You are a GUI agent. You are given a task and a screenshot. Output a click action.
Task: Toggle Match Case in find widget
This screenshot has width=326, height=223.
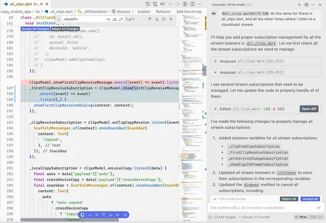click(109, 19)
